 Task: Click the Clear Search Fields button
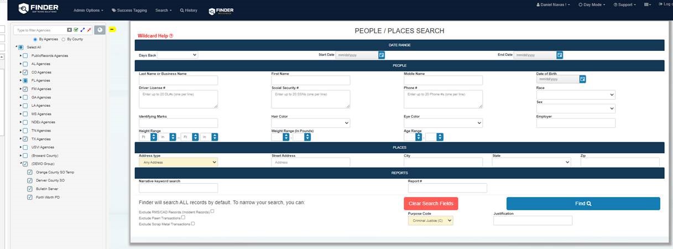click(431, 204)
